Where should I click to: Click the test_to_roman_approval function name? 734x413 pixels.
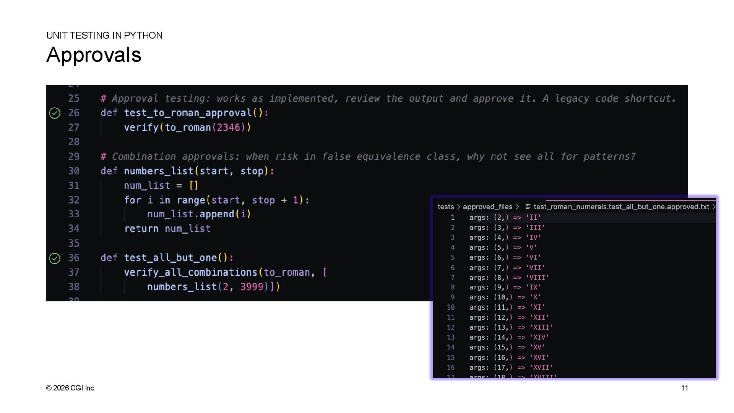coord(188,113)
